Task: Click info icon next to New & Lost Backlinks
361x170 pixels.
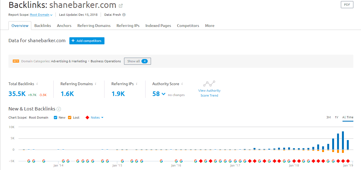Action: coord(59,109)
